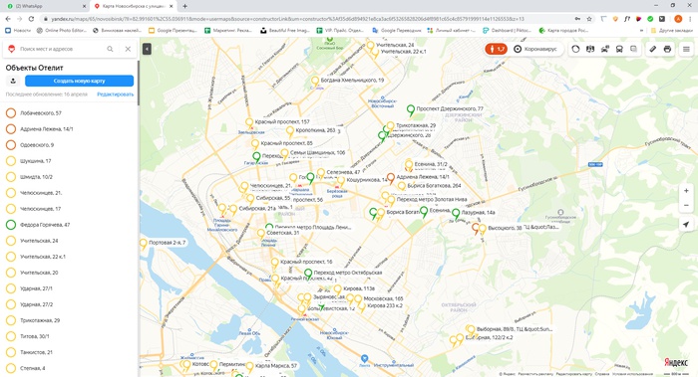Screen dimensions: 698x377
Task: Click the share/export icon under Объекты Отелит
Action: coord(13,81)
